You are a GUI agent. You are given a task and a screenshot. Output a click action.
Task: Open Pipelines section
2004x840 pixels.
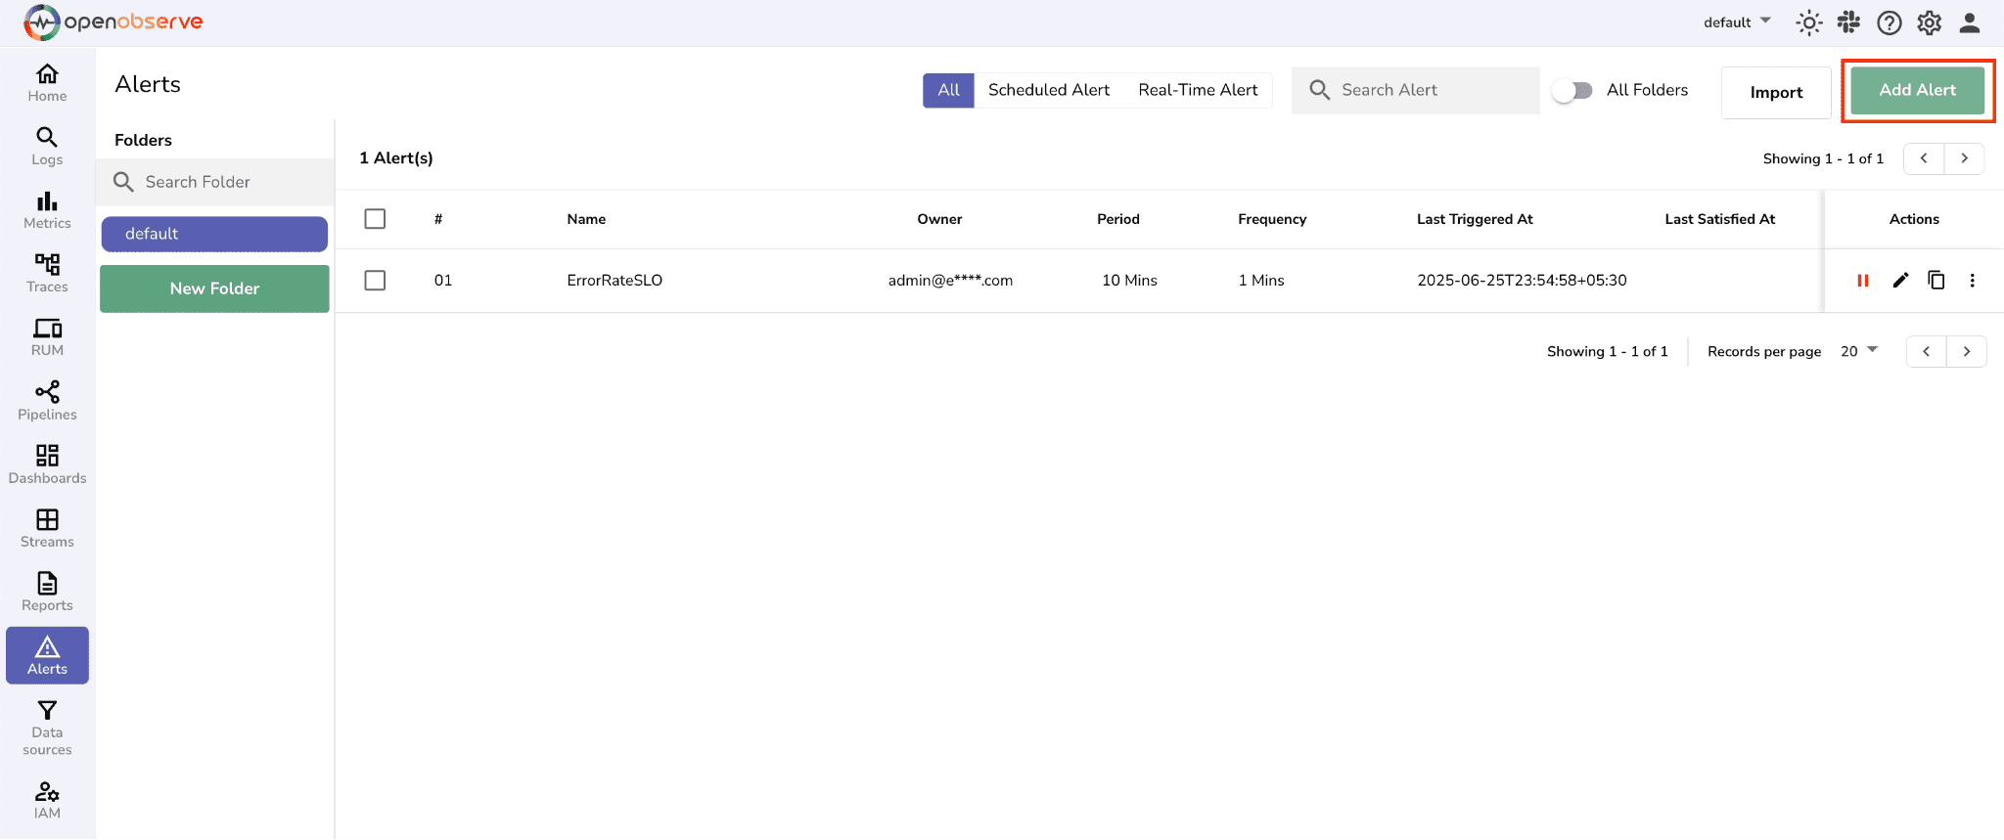tap(47, 401)
